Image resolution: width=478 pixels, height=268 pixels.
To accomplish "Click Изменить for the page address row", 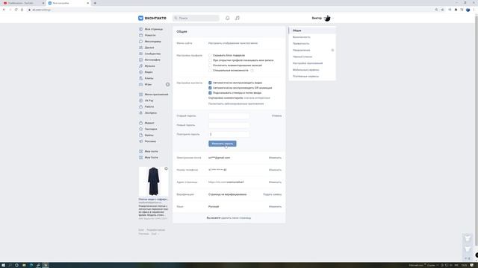I will pyautogui.click(x=275, y=182).
